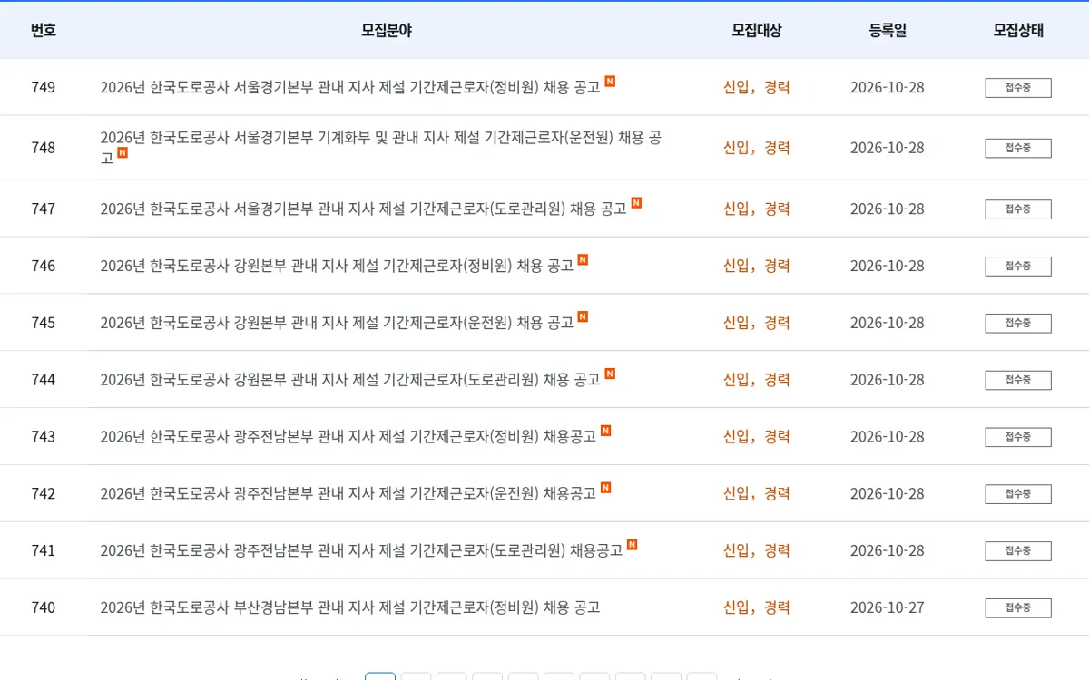Select the number cell 740
Screen dimensions: 1089x680
[44, 607]
